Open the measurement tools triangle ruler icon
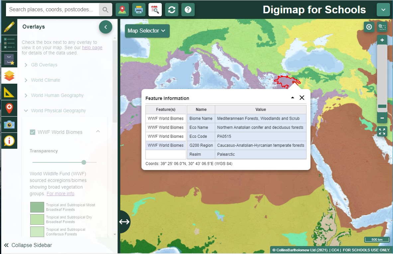 [x=9, y=92]
